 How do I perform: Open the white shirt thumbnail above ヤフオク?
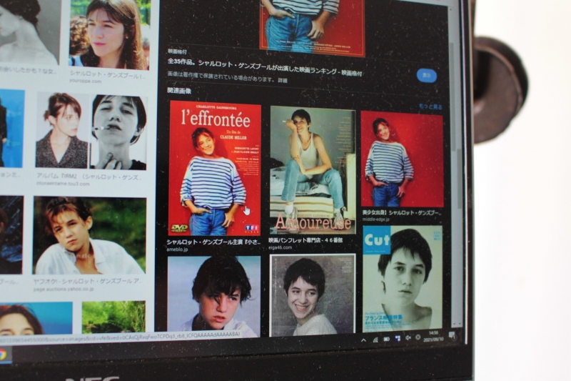(90, 235)
